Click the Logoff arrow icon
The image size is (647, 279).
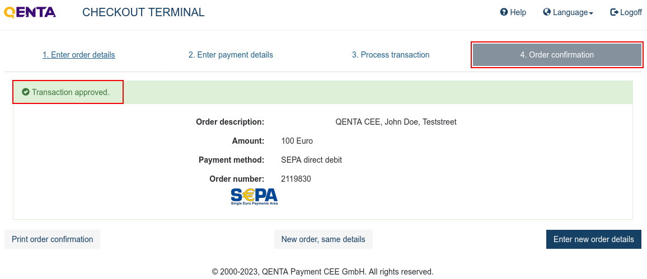click(614, 12)
